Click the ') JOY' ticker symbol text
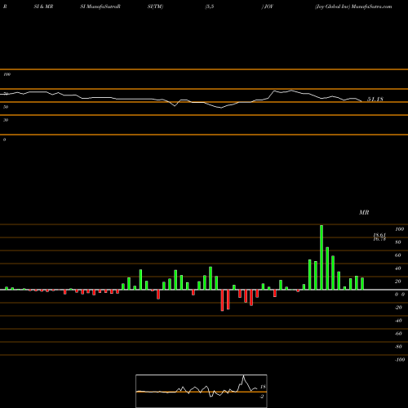408x408 pixels. point(267,7)
